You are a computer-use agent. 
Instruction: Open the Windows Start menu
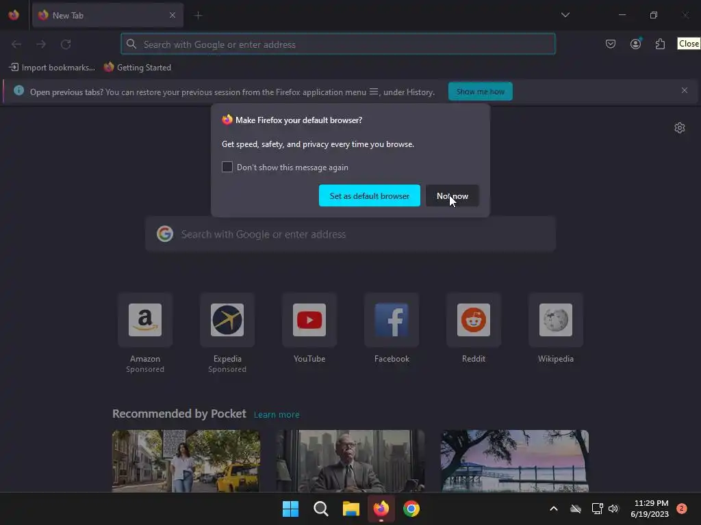coord(290,509)
